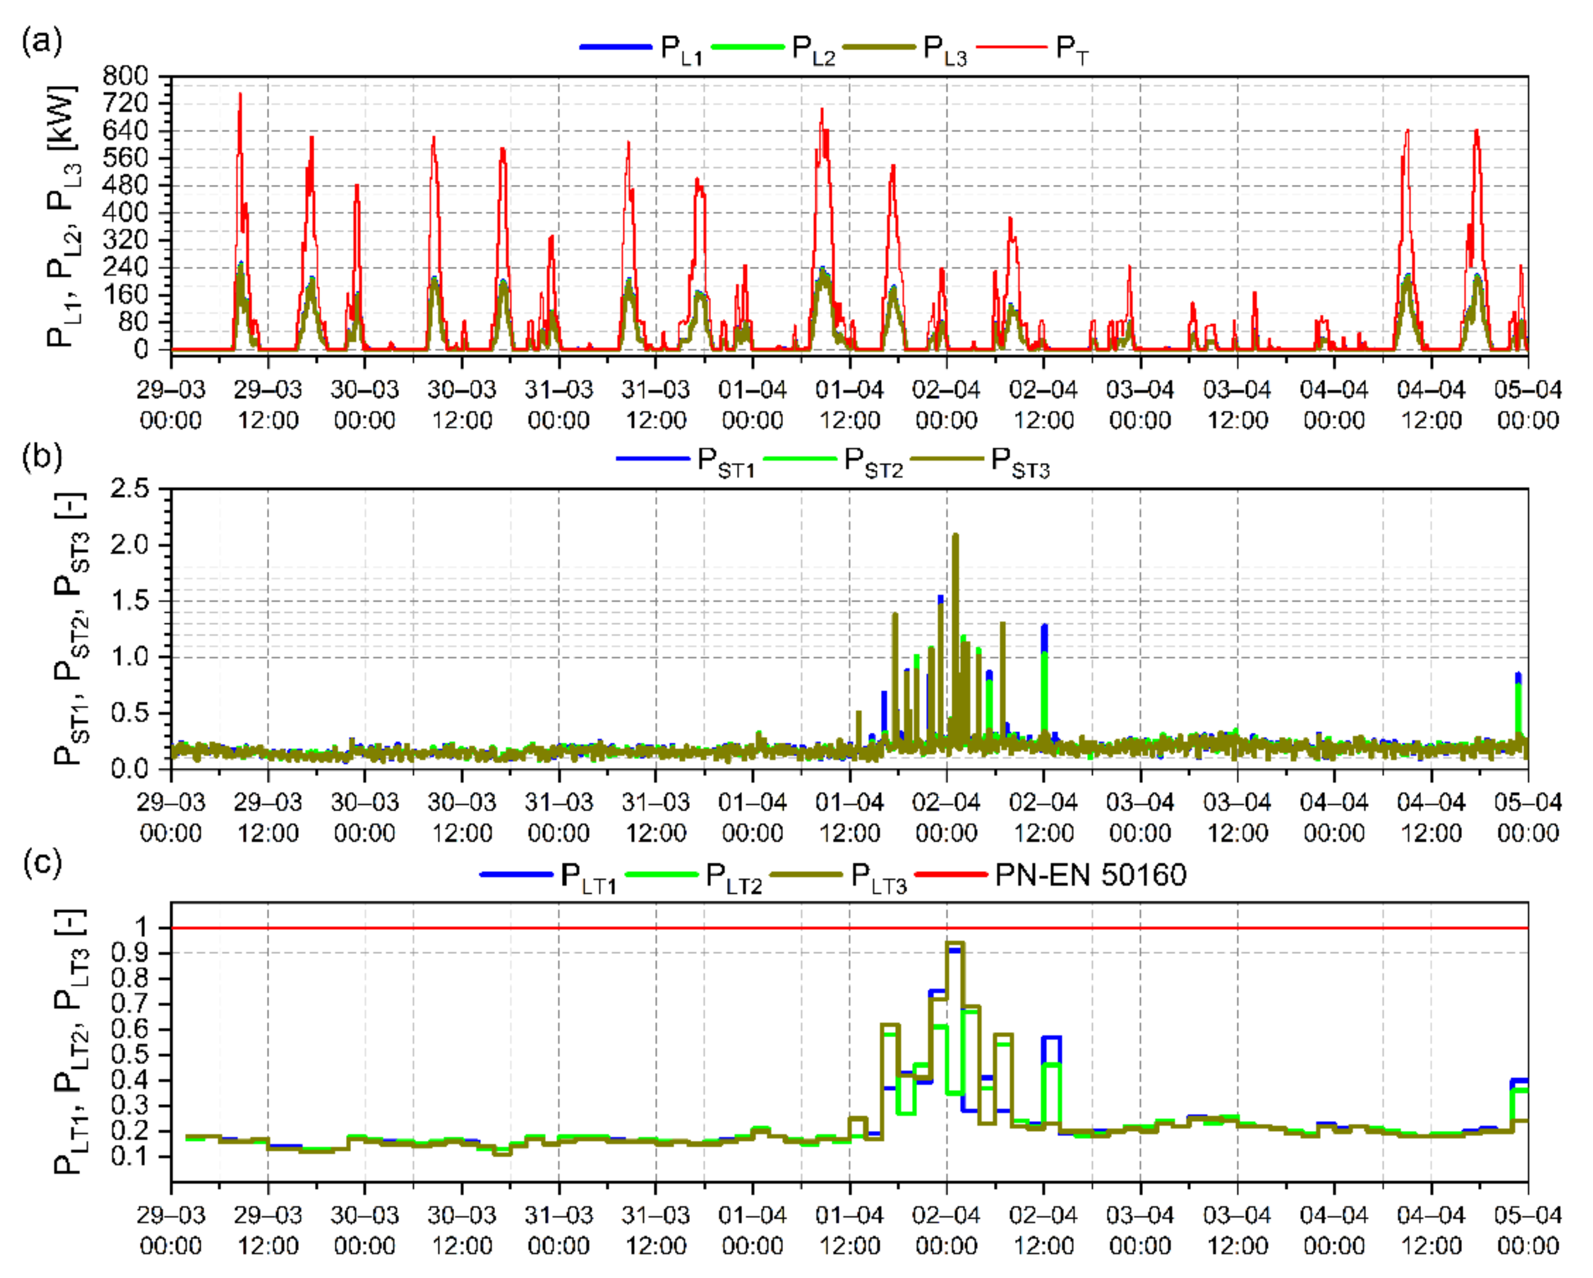Click the P_LT3 peak near 0.9 in bottom chart
This screenshot has width=1593, height=1278.
tap(954, 943)
